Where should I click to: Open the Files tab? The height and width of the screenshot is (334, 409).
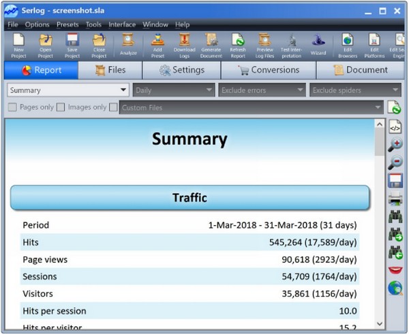pos(110,70)
